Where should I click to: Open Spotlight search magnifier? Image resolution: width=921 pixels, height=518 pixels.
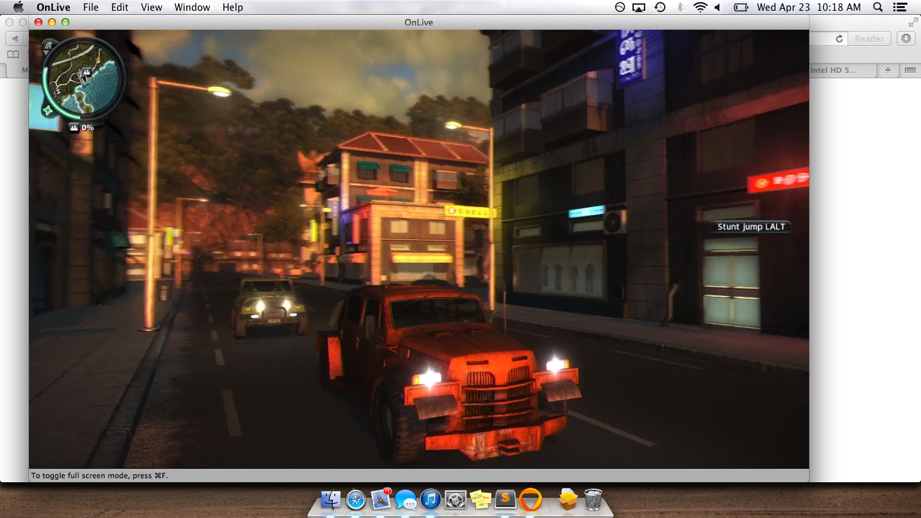point(878,7)
